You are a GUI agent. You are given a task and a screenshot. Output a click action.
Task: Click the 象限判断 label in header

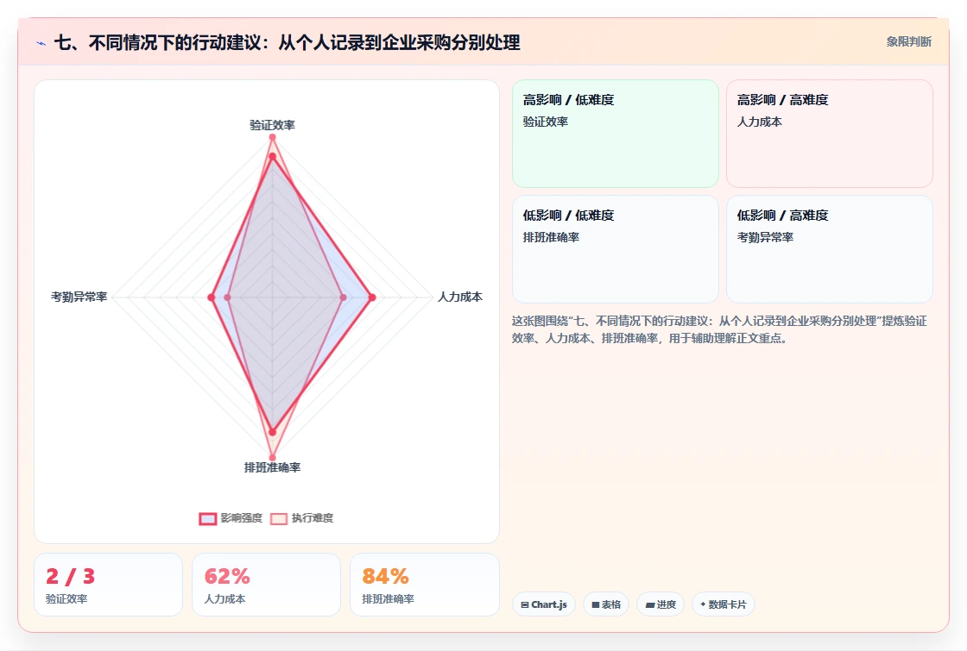coord(908,42)
